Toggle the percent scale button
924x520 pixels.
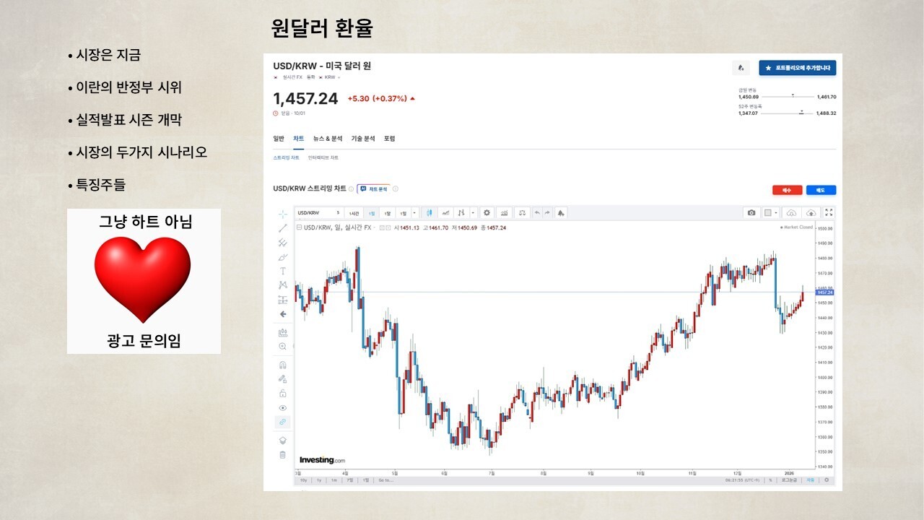click(770, 480)
